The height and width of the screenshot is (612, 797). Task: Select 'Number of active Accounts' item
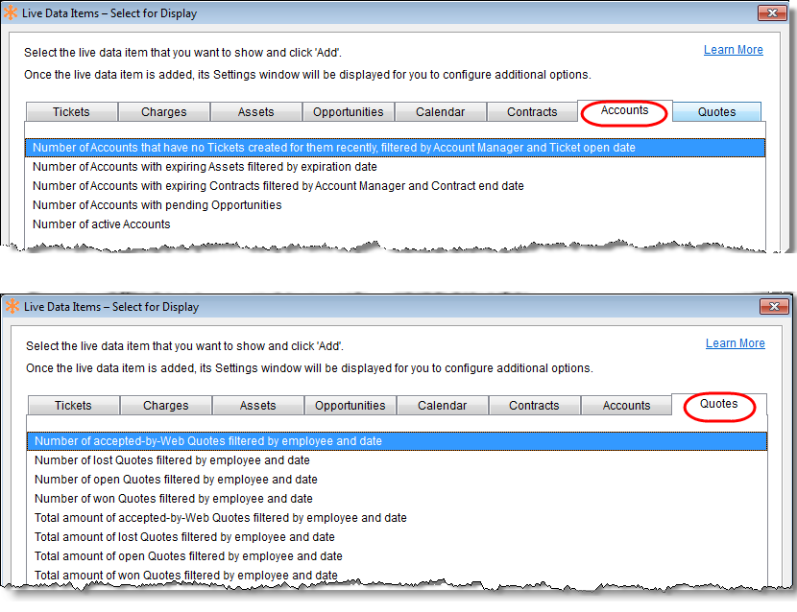click(101, 224)
